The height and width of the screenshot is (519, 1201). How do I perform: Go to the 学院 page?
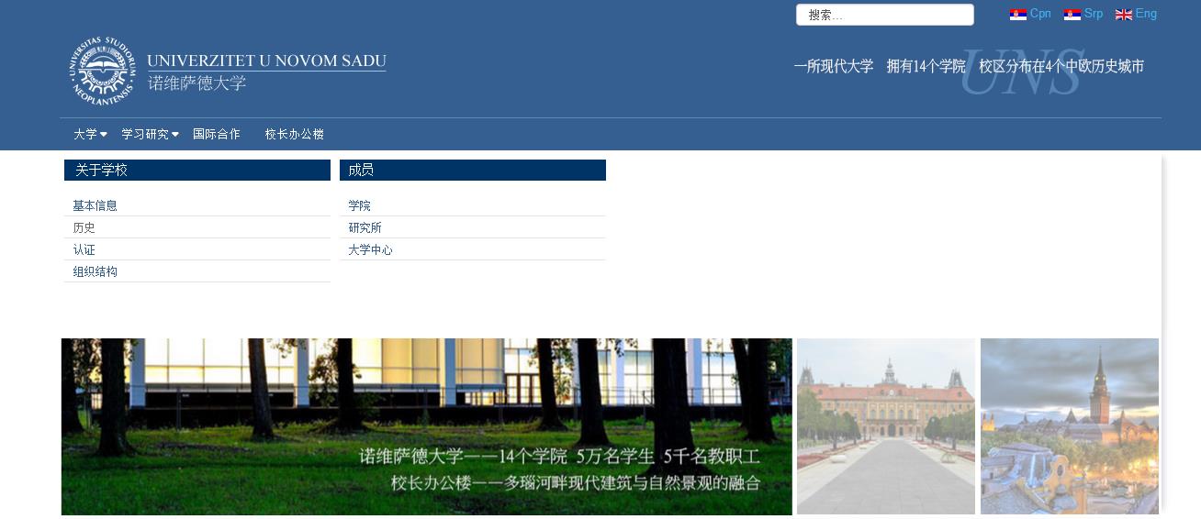(359, 205)
